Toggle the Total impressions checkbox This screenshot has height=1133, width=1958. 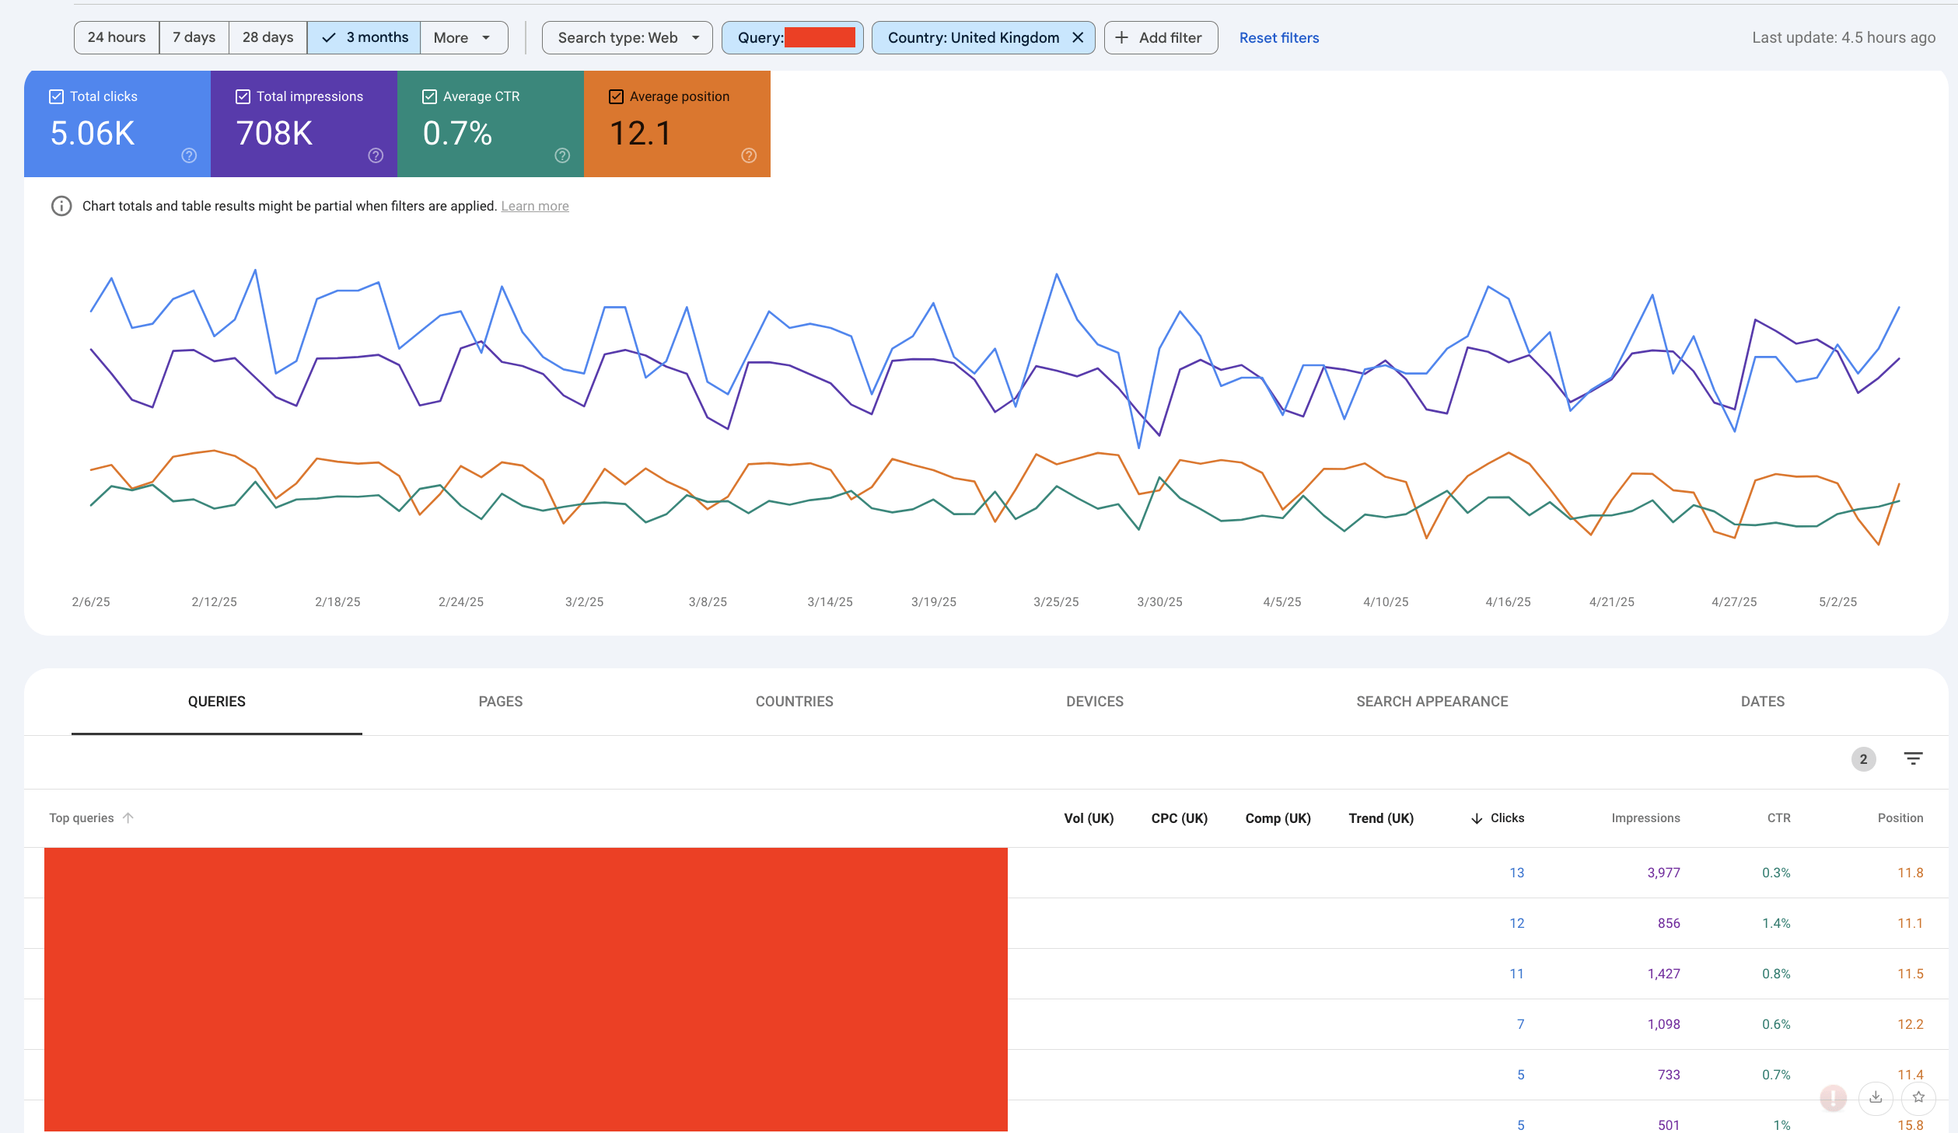click(243, 96)
